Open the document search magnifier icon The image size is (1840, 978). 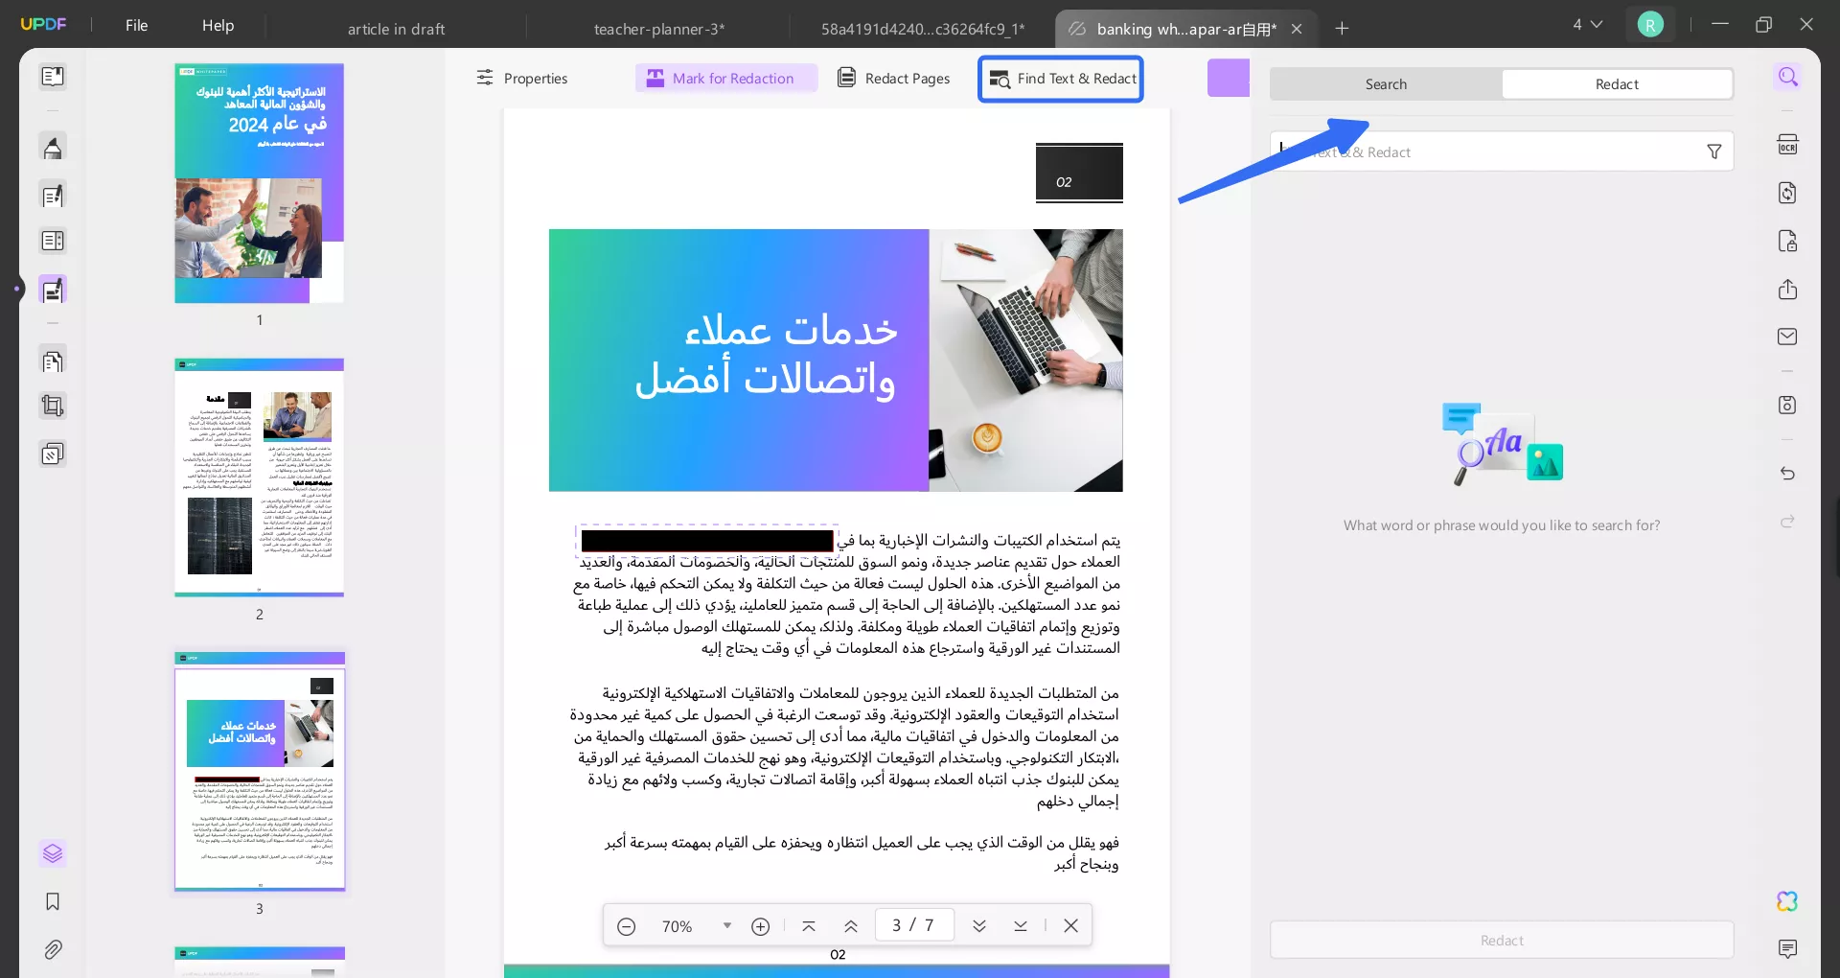1788,77
